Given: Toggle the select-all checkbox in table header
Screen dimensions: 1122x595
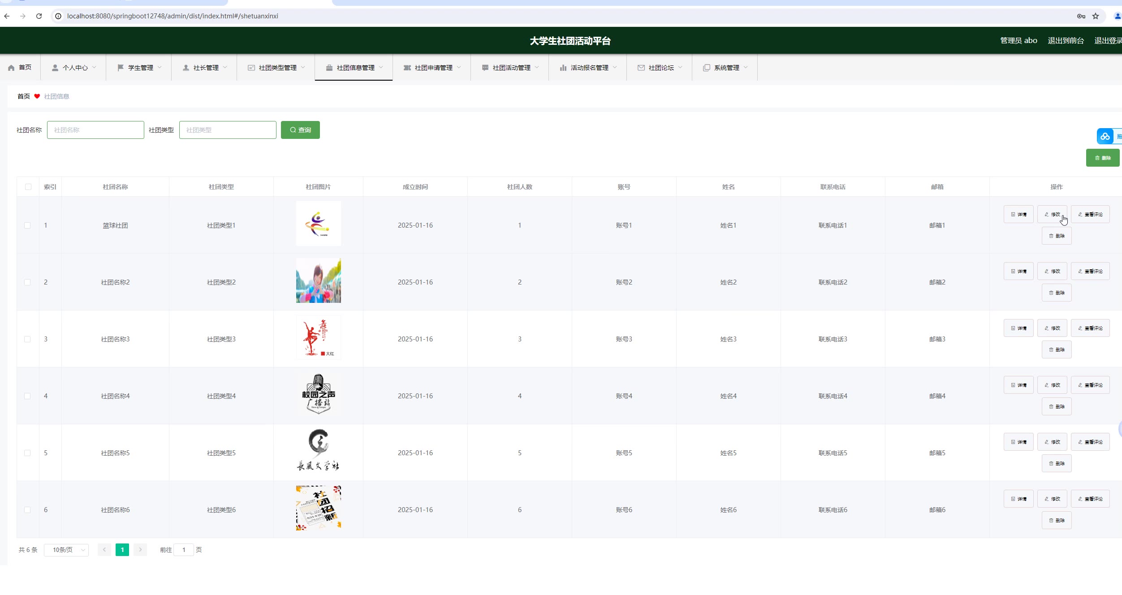Looking at the screenshot, I should 28,187.
